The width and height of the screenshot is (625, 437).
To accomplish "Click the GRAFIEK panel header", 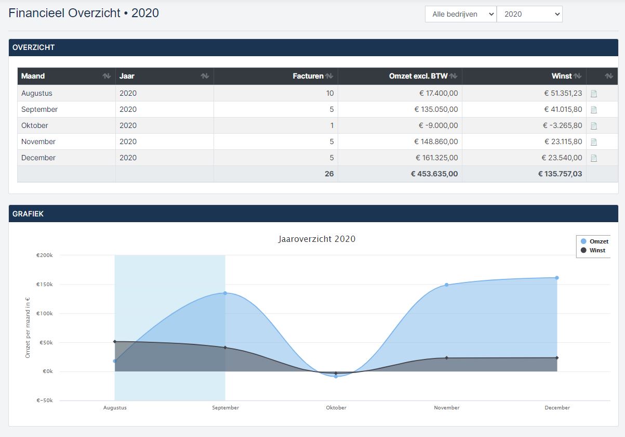I will (313, 214).
